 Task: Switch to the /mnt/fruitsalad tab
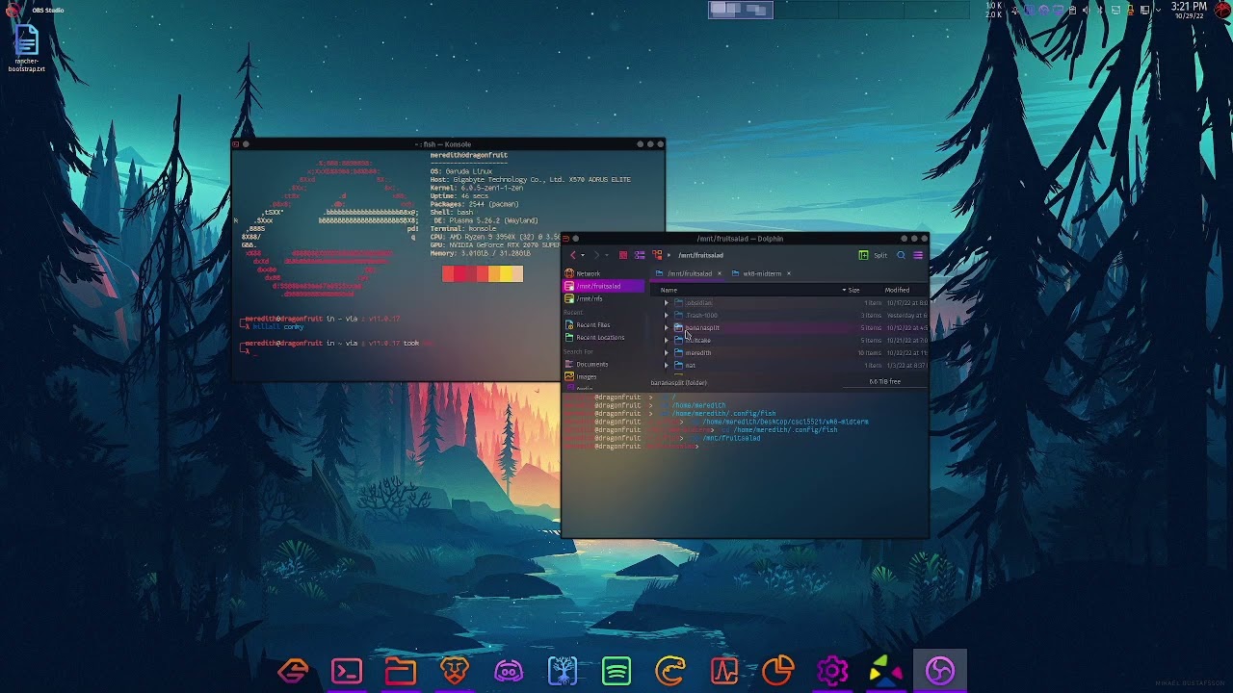coord(686,273)
